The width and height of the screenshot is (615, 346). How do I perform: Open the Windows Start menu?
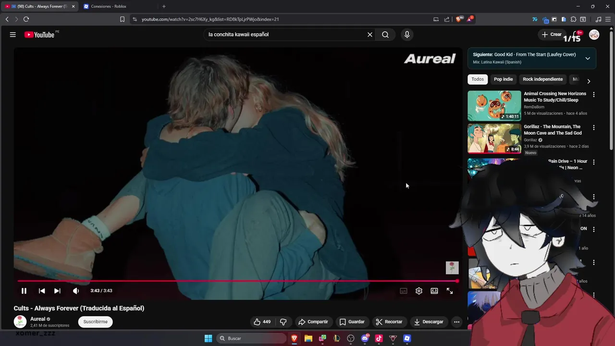(208, 338)
